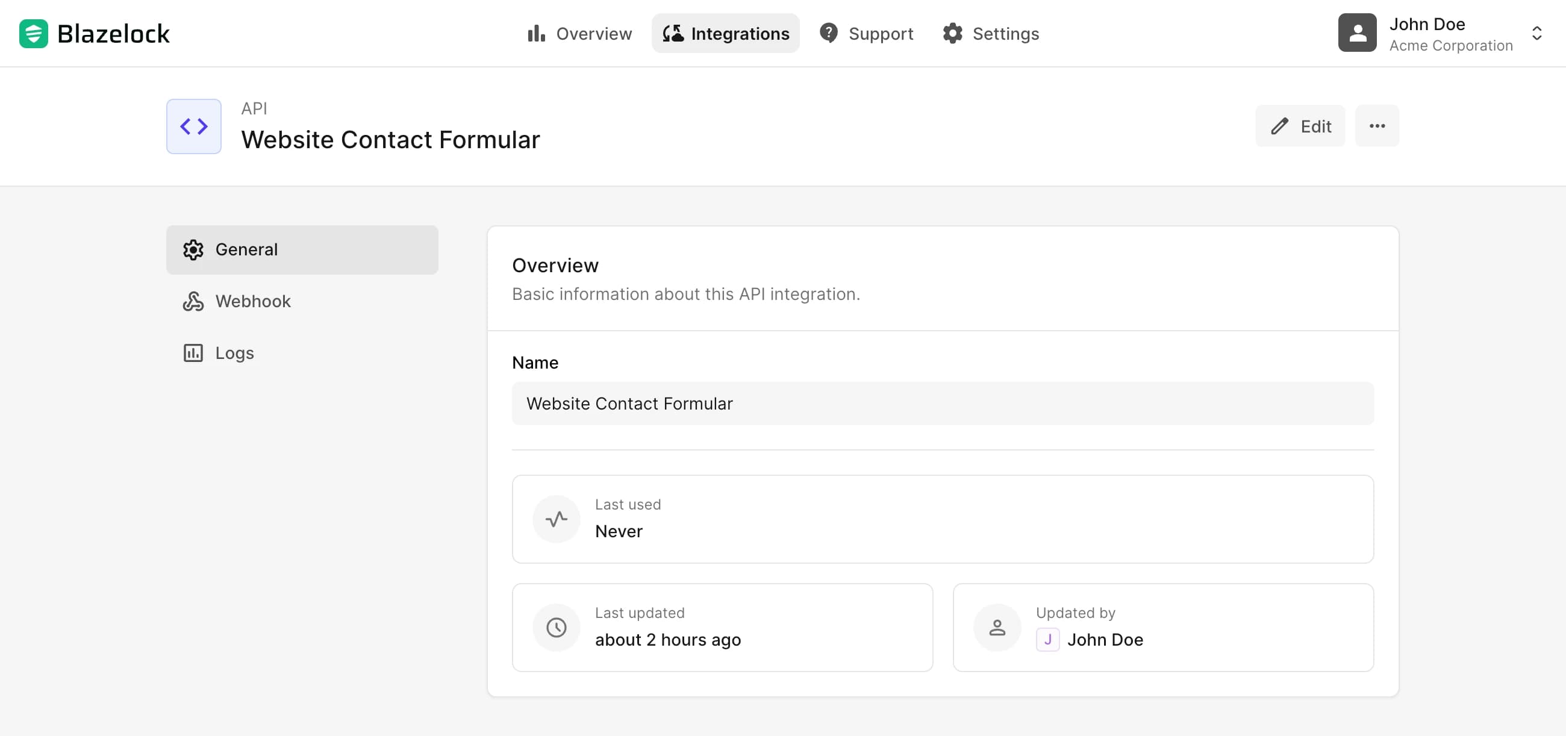Click the Blazelock brand name link
This screenshot has height=736, width=1566.
pyautogui.click(x=114, y=34)
